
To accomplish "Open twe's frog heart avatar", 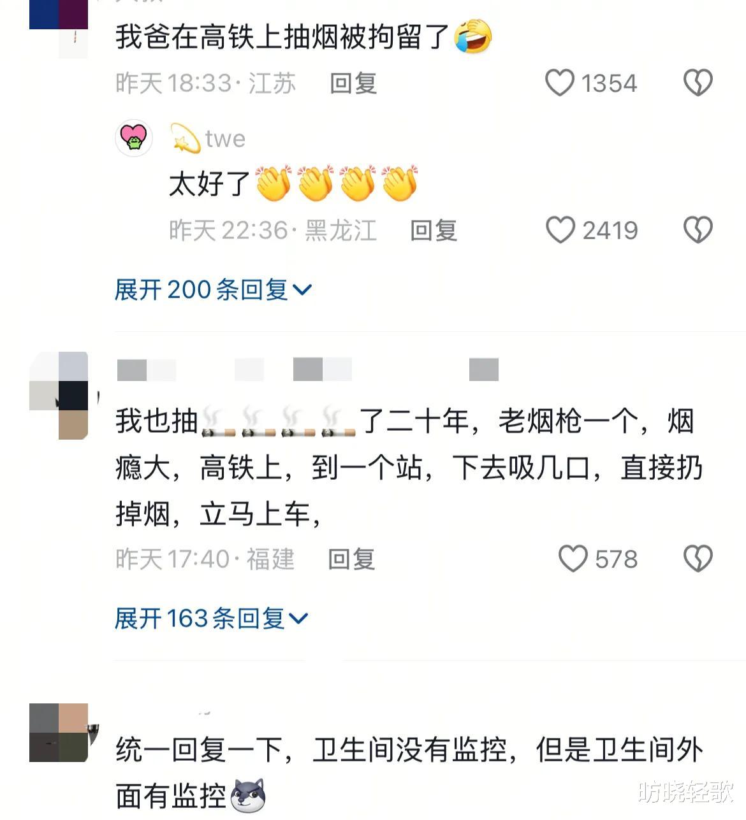I will pos(134,138).
